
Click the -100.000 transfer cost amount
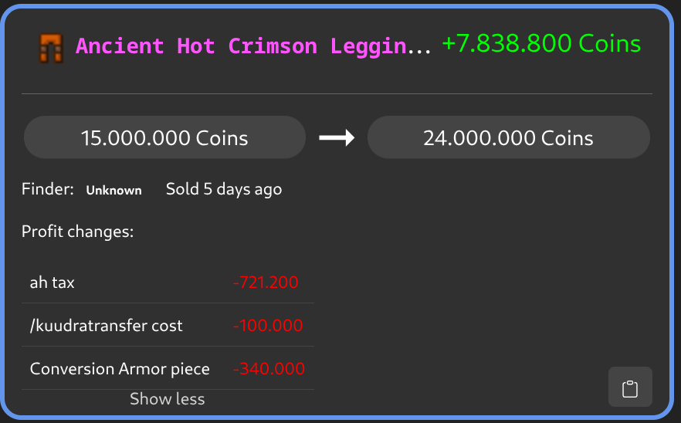tap(268, 326)
